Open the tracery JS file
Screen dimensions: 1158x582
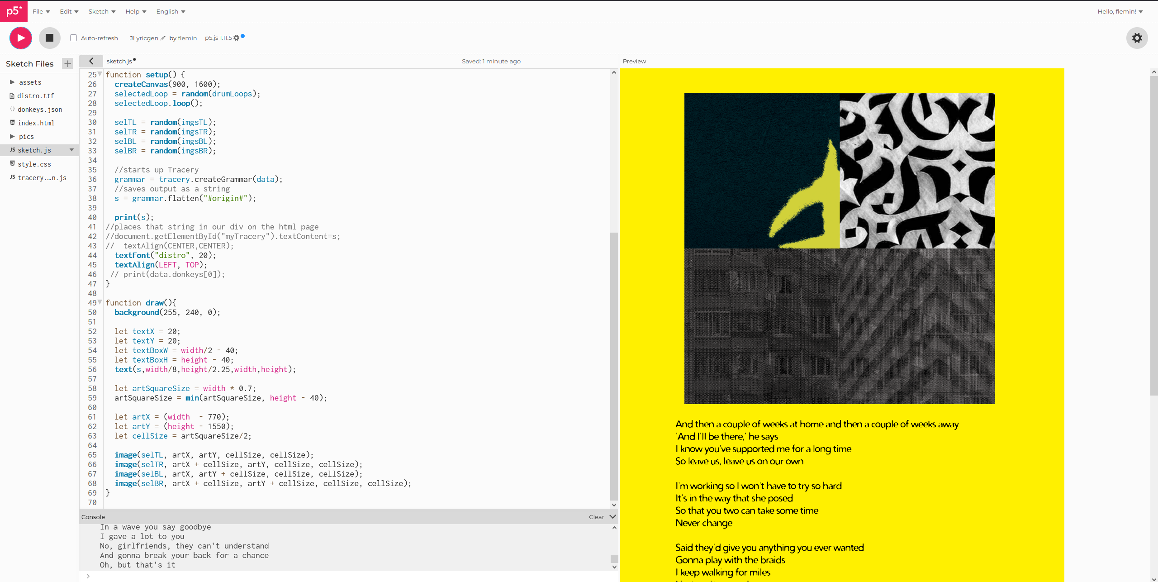pos(42,177)
